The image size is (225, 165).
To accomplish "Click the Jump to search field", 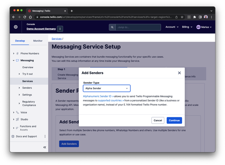I will click(x=138, y=27).
